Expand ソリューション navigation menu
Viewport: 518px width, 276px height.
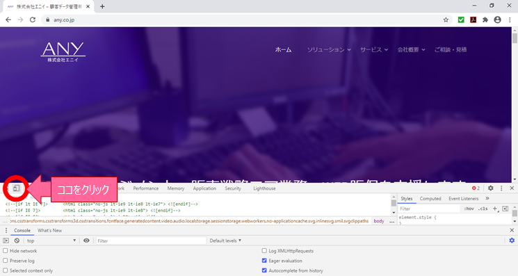tap(329, 49)
